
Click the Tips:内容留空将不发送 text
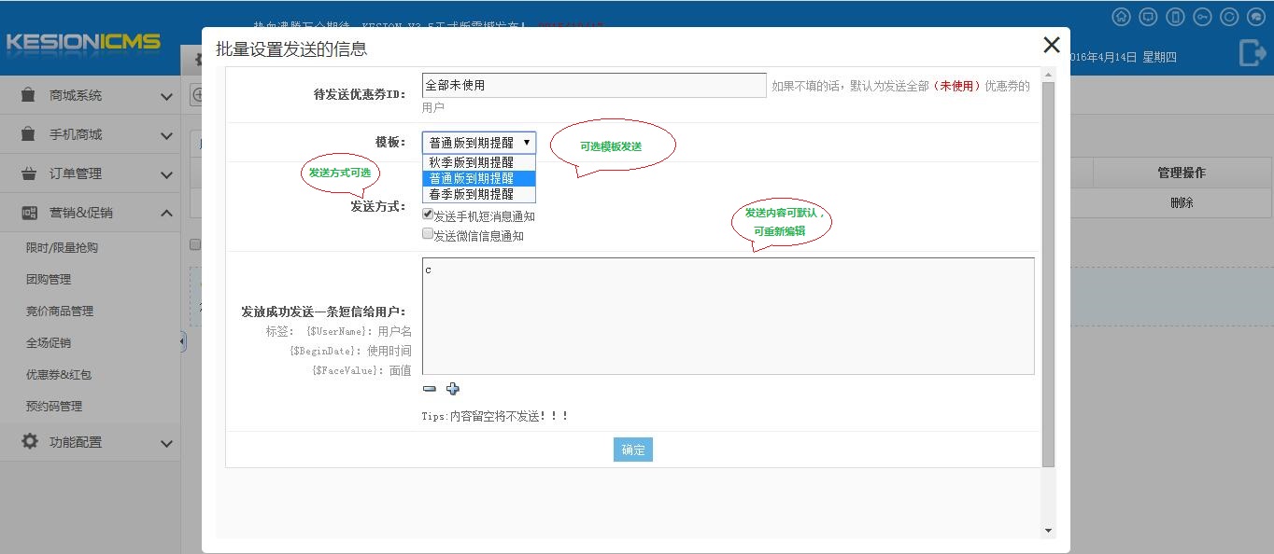coord(495,416)
